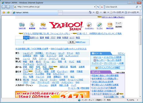Open the ページ(P) menu

(117, 12)
